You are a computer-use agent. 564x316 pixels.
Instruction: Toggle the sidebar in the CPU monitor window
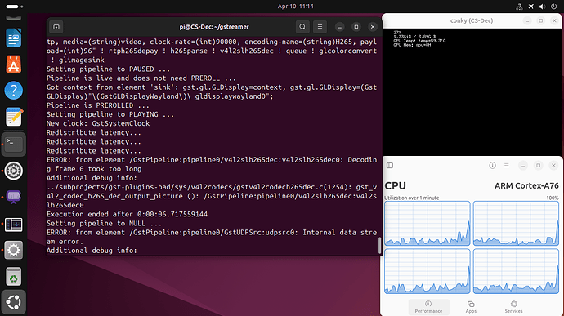(x=390, y=166)
